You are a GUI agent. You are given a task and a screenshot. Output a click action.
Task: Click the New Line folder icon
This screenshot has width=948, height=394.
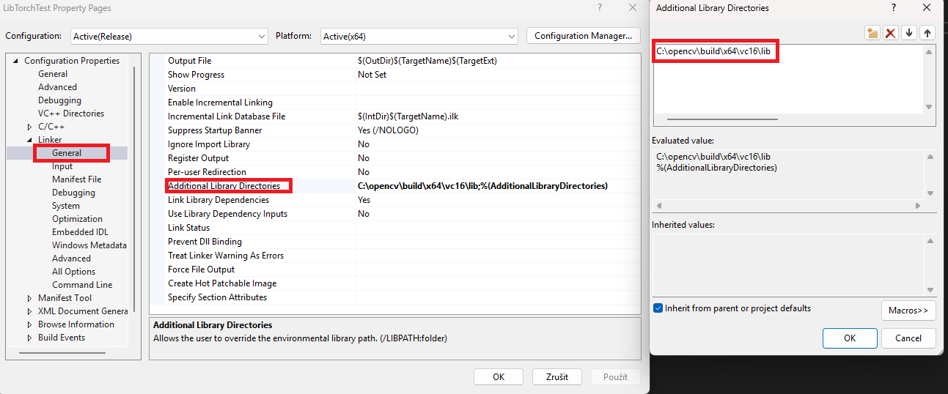tap(872, 32)
